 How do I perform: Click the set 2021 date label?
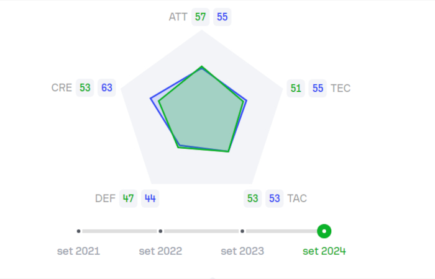[x=78, y=251]
